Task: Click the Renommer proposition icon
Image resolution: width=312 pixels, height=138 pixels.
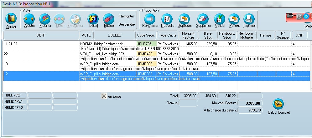Action: pos(150,19)
